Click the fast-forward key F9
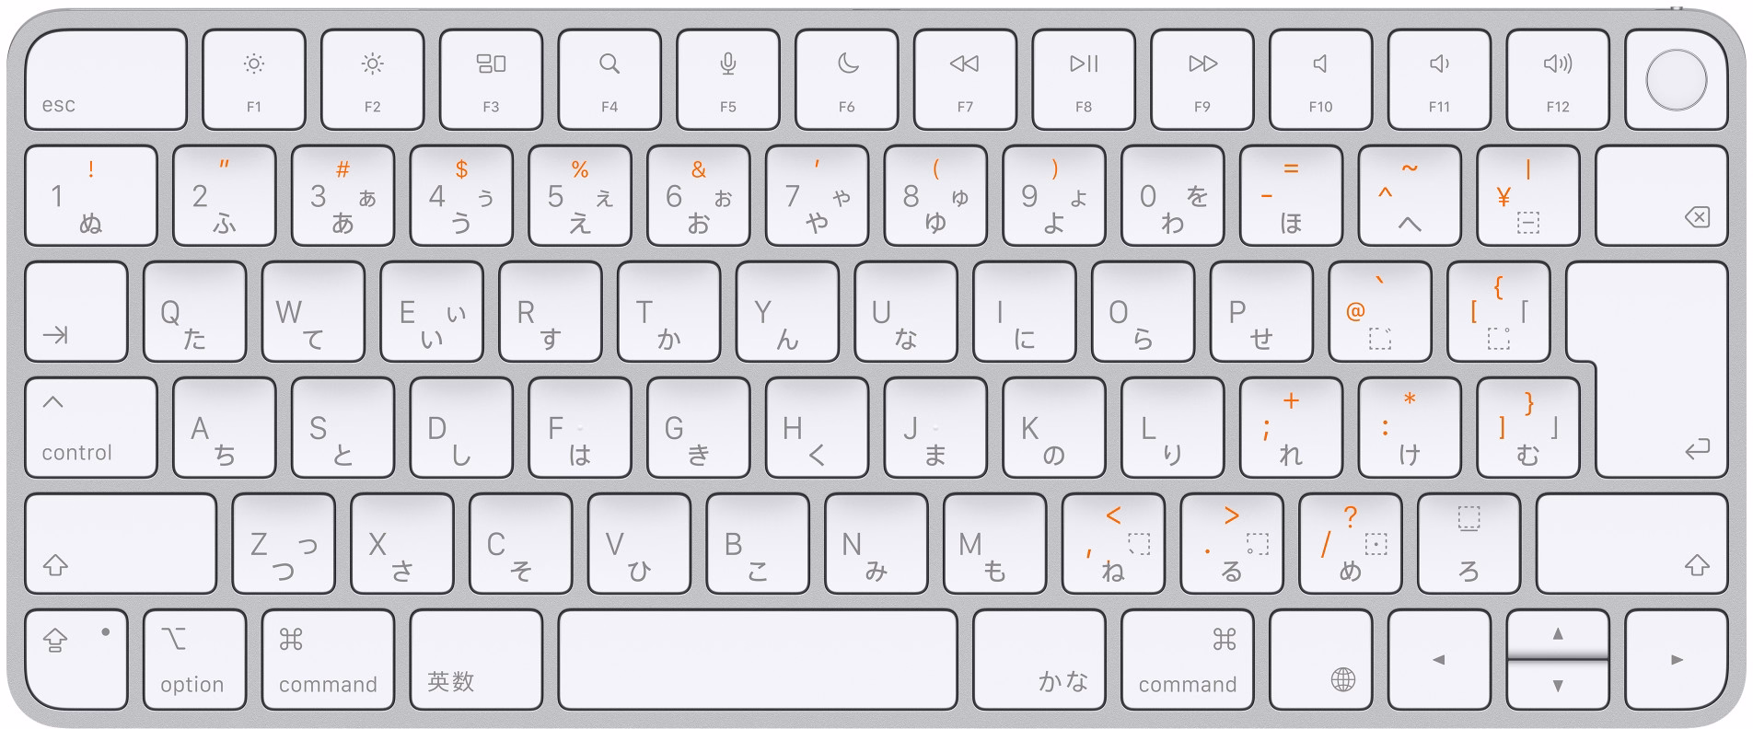 pyautogui.click(x=1202, y=79)
